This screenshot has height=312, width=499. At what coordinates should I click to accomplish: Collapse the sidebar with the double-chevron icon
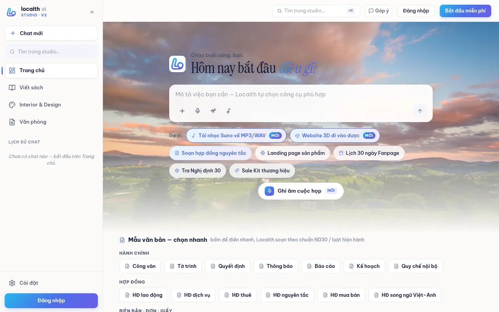pos(92,12)
